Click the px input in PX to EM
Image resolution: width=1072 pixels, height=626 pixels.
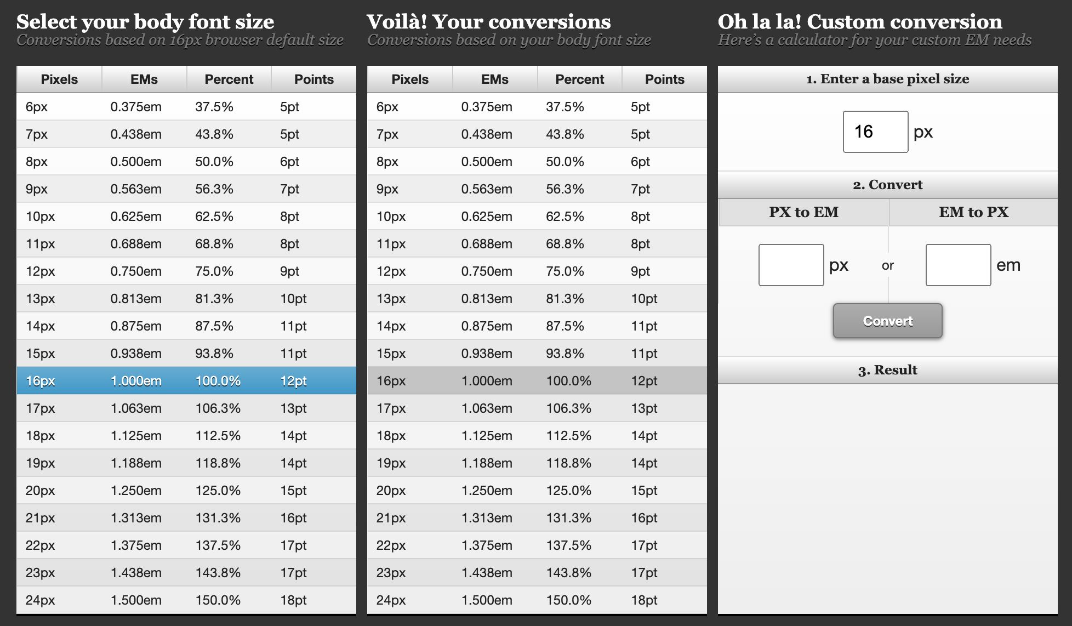791,265
